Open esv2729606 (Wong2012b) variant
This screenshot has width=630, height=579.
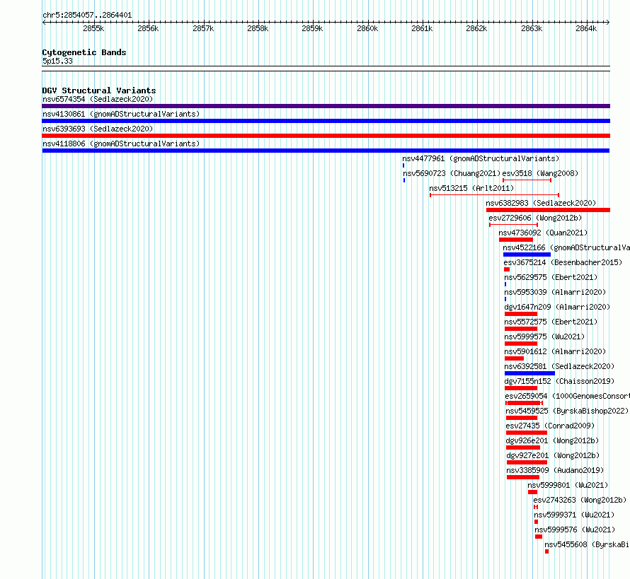tap(535, 218)
